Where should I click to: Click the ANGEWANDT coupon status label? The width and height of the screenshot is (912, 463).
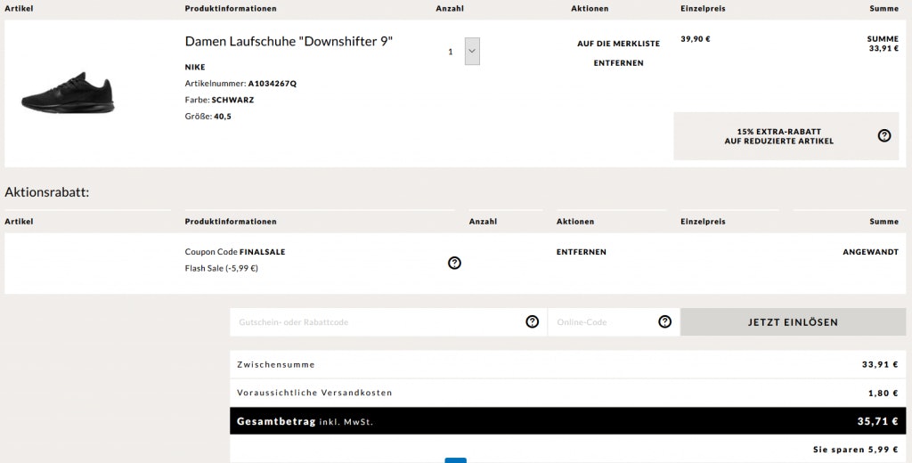(870, 252)
